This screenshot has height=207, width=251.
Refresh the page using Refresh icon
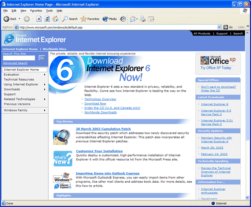point(47,19)
